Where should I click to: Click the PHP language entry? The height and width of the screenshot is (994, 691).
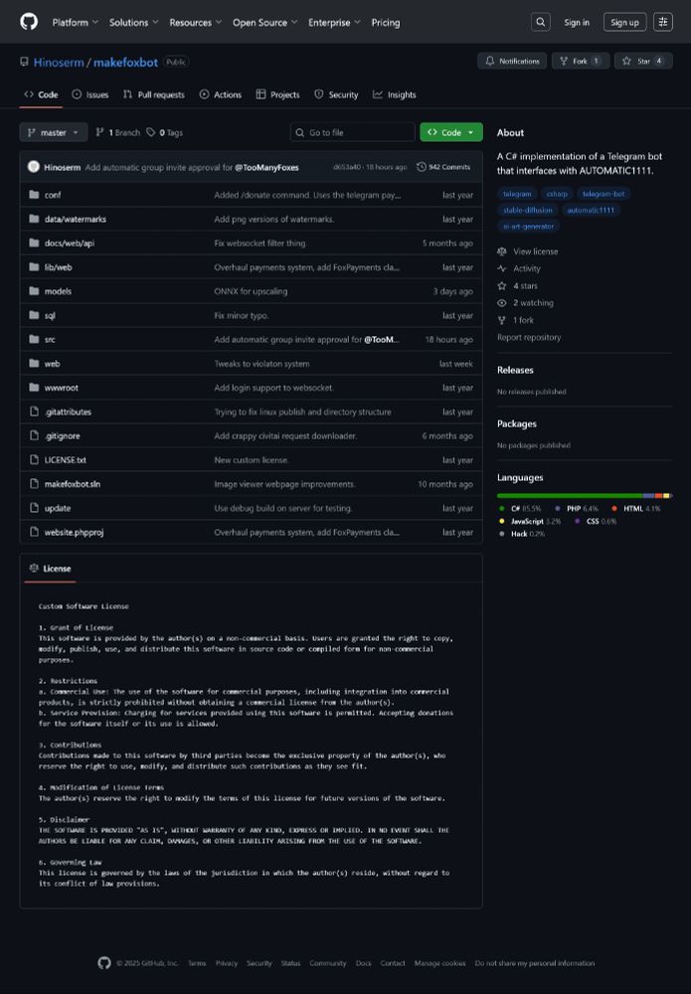577,508
